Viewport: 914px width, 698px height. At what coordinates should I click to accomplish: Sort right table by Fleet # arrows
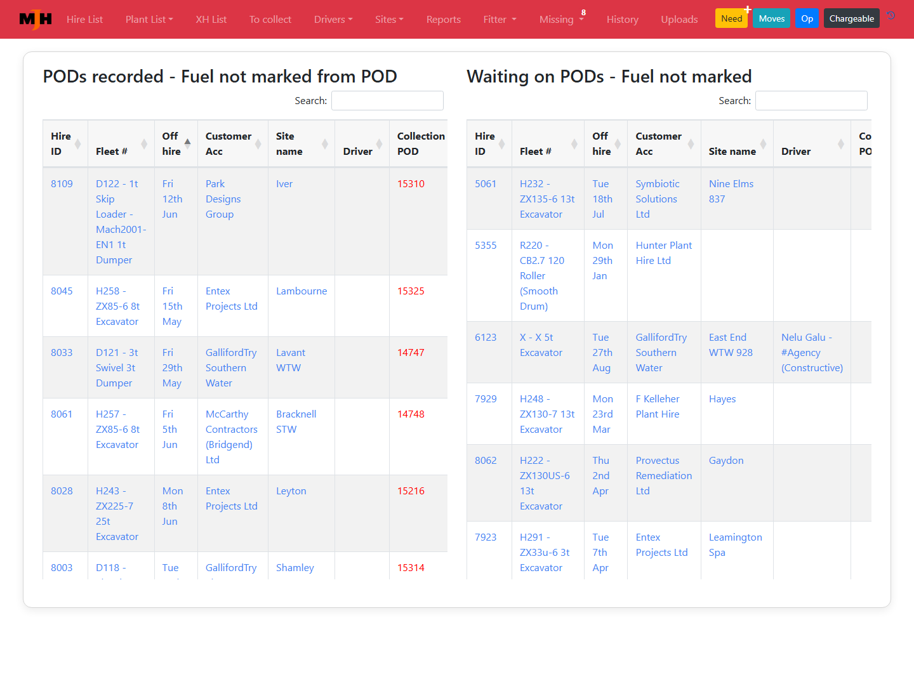coord(574,144)
